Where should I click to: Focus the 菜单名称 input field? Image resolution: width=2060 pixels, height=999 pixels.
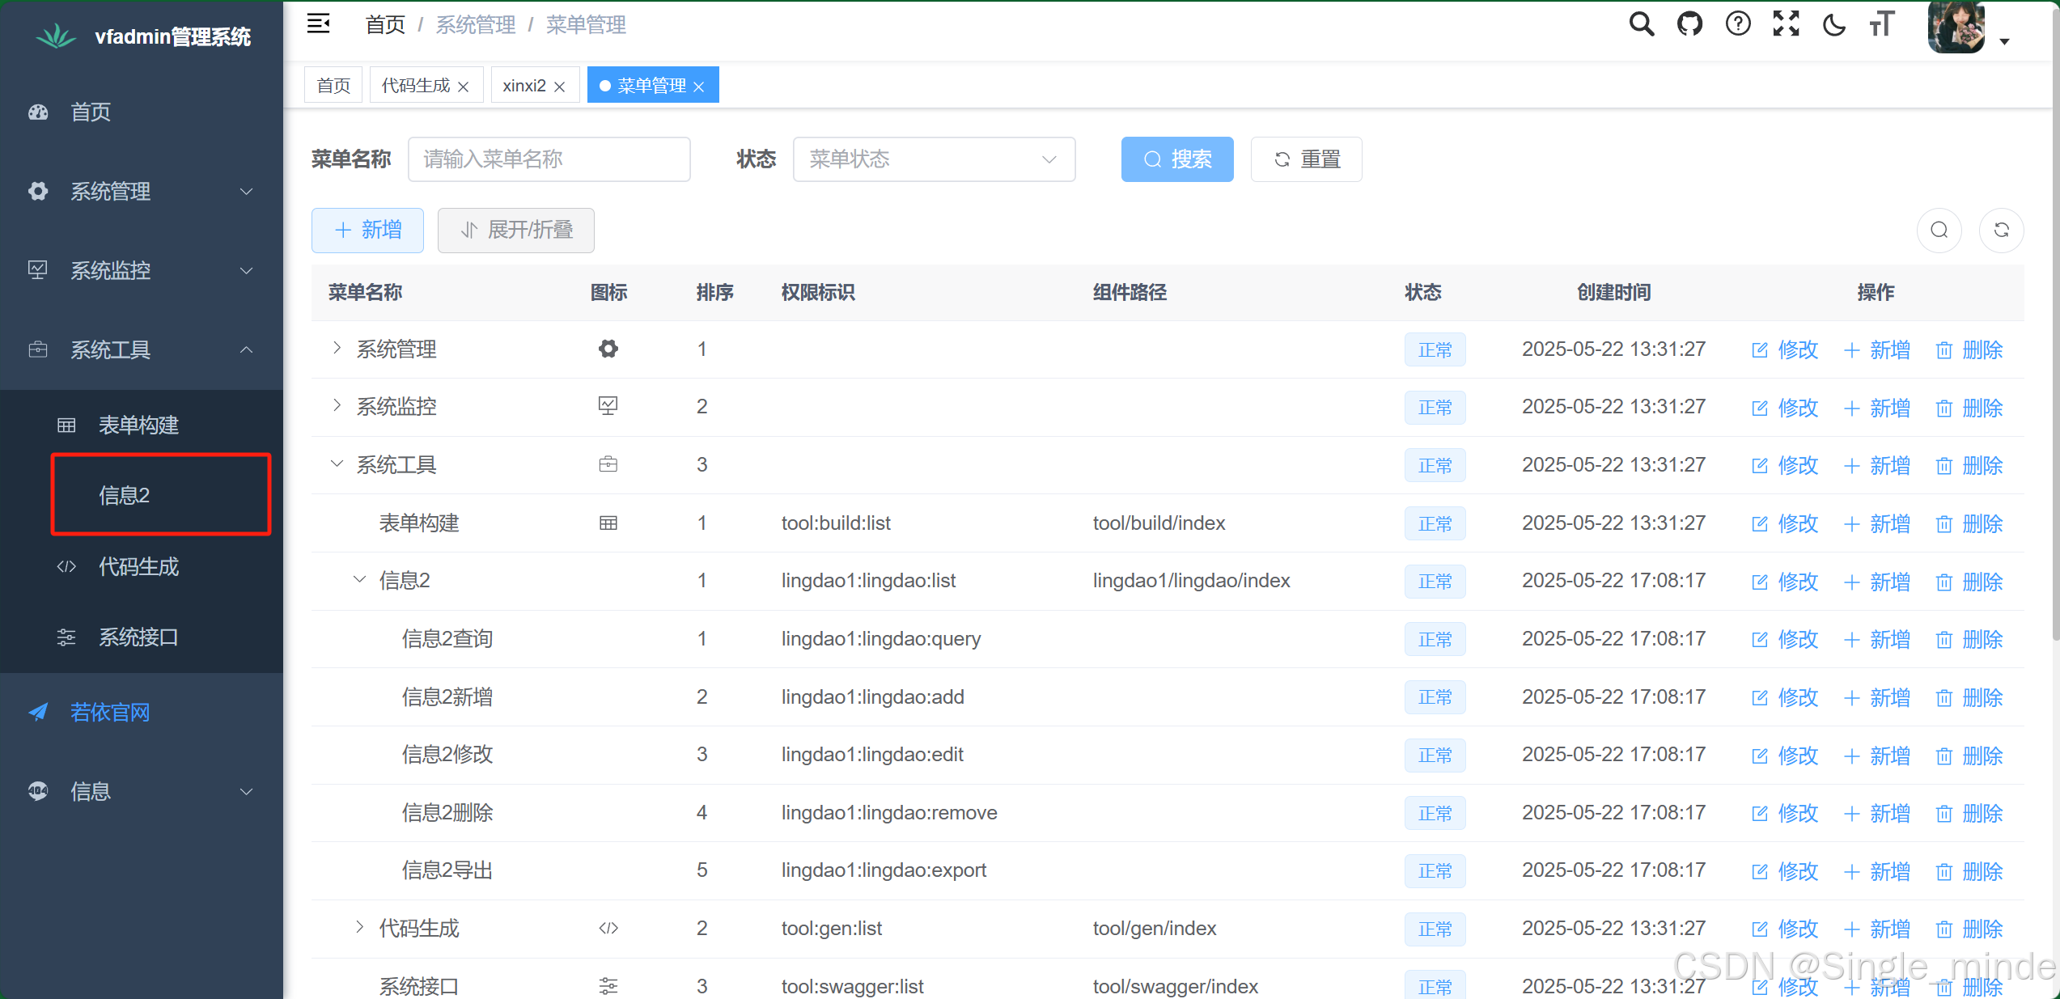549,159
